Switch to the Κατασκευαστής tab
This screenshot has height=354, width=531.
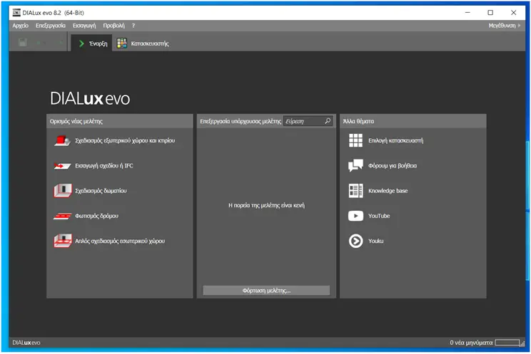143,43
